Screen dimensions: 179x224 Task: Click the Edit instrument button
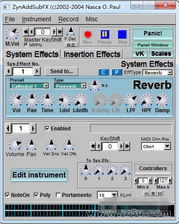39,175
